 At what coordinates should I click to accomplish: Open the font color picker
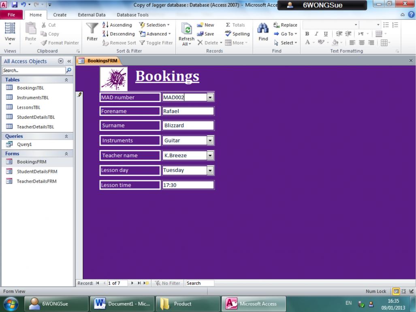pyautogui.click(x=313, y=43)
